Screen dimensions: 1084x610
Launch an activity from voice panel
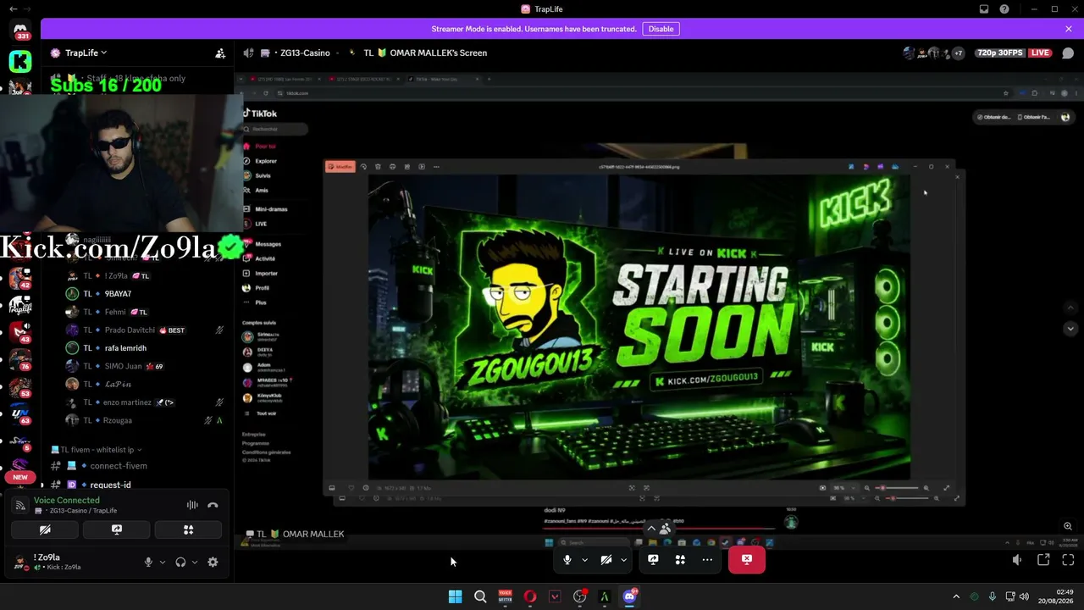click(x=188, y=530)
